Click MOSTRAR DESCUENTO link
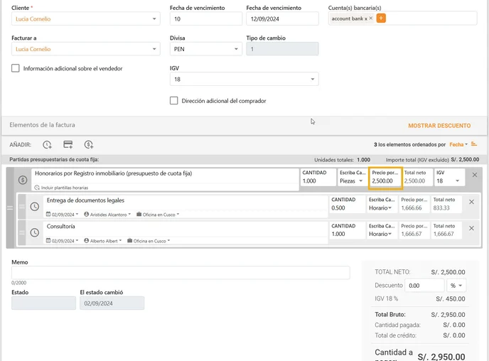 pyautogui.click(x=439, y=126)
